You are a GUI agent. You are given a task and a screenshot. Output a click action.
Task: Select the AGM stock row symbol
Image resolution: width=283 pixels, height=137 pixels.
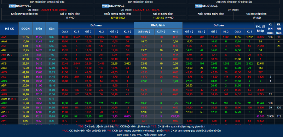pos(4,99)
